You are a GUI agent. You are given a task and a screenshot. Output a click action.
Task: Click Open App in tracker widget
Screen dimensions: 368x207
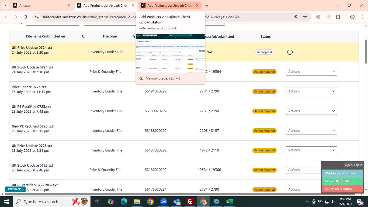click(x=353, y=165)
